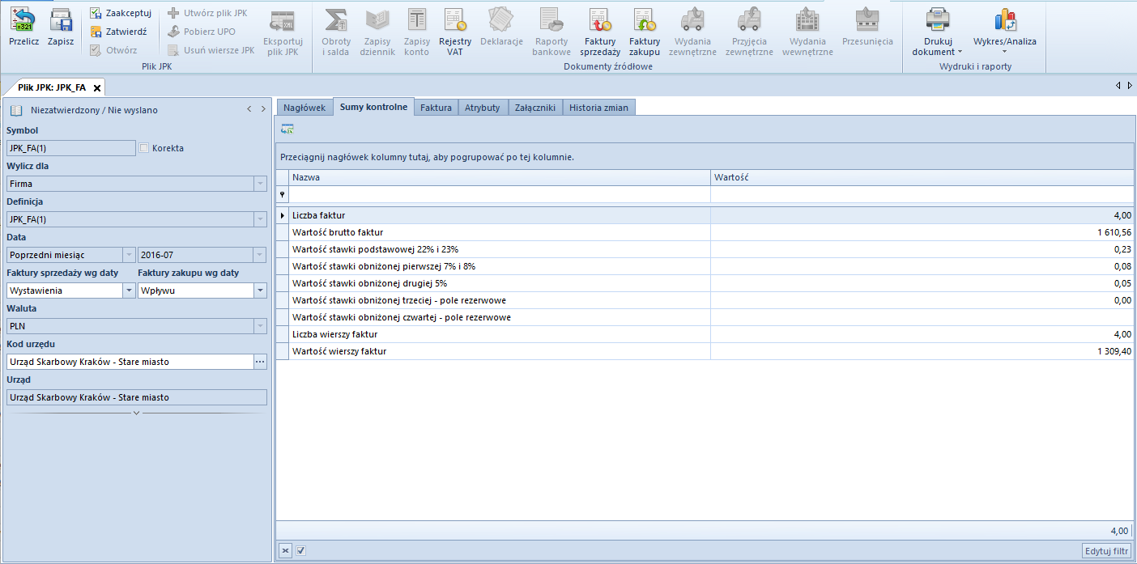
Task: Remove filter with the bottom X button
Action: pos(285,551)
